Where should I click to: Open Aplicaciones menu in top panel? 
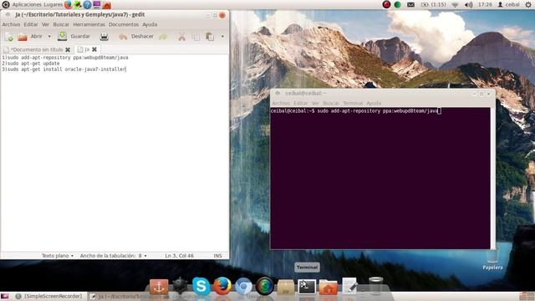[27, 5]
